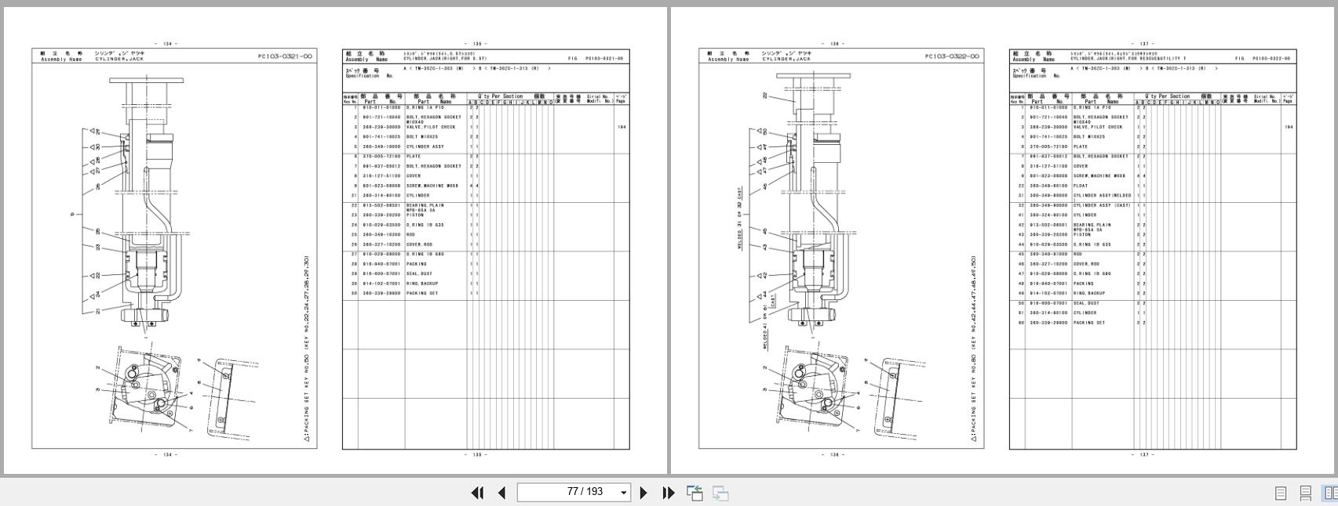The width and height of the screenshot is (1338, 506).
Task: Click the PC103-0322-00 figure code on page 136
Action: (952, 56)
